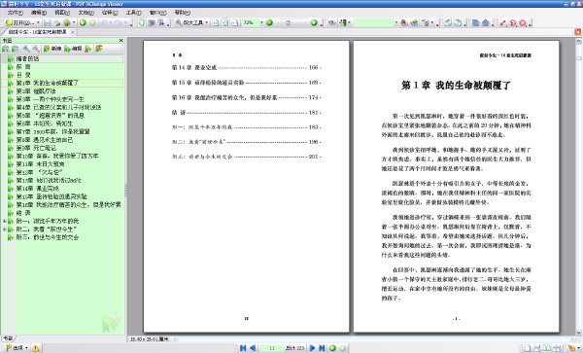Open the zoom tool dropdown arrow
The image size is (583, 353).
(x=207, y=22)
